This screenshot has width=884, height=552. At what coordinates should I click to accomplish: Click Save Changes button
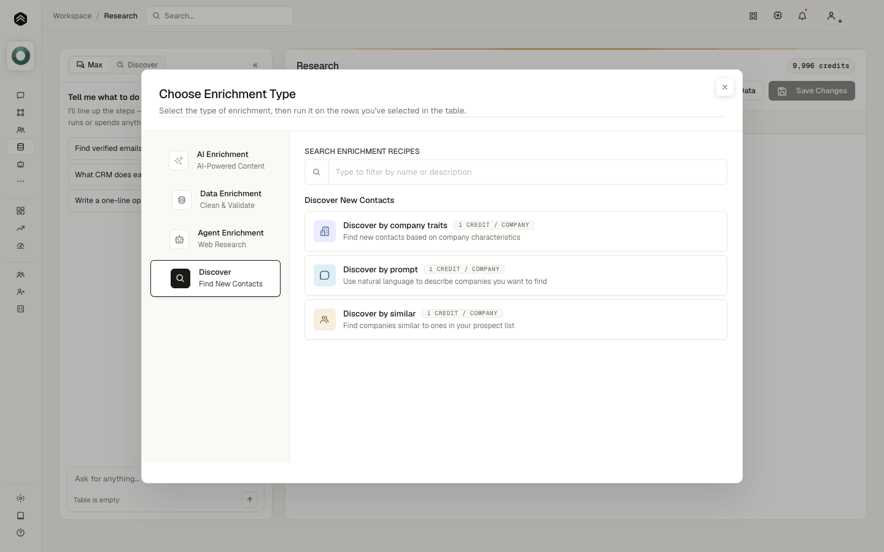(812, 91)
